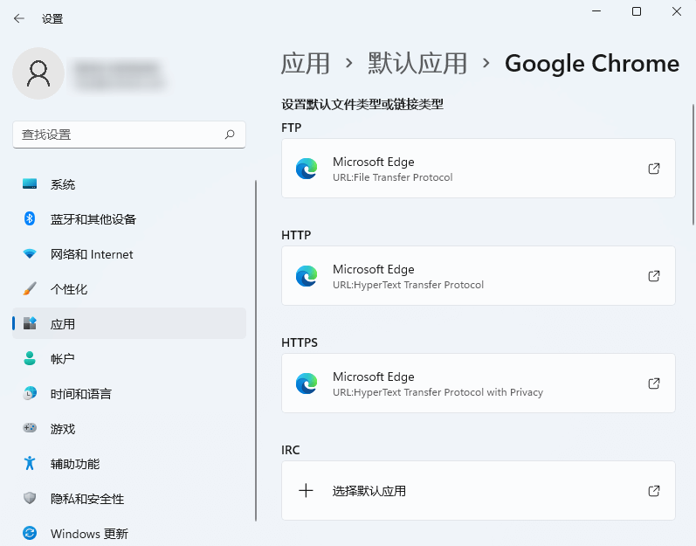696x546 pixels.
Task: Navigate to 默认应用 in the breadcrumb
Action: click(417, 64)
